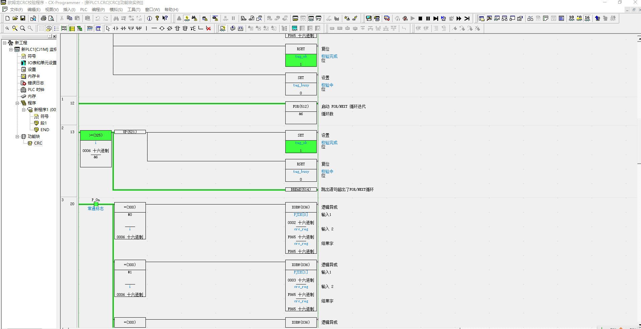The height and width of the screenshot is (329, 641).
Task: Toggle hexadecimal monitoring format button
Action: coord(587,18)
